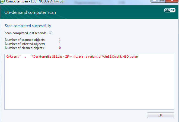Click the ESET logo in header
This screenshot has width=179, height=122.
(170, 10)
